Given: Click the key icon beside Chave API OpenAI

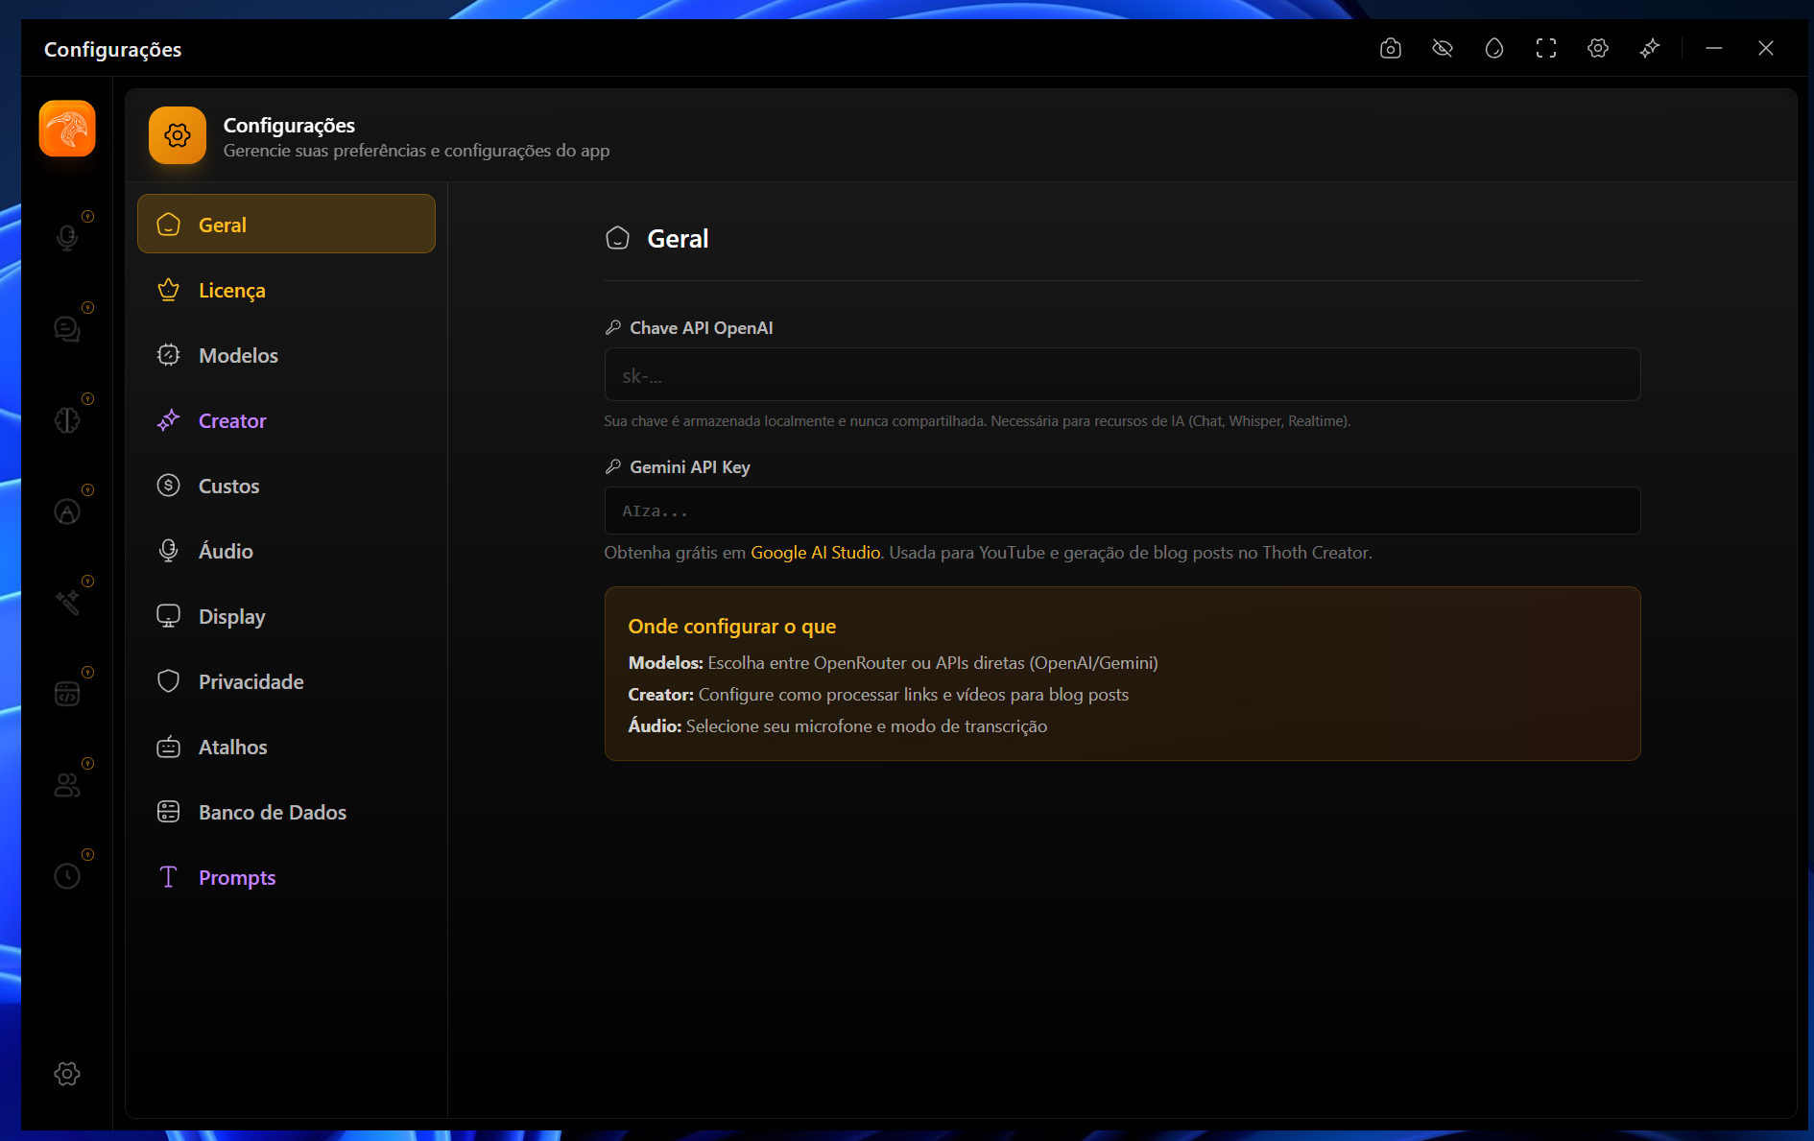Looking at the screenshot, I should 613,327.
